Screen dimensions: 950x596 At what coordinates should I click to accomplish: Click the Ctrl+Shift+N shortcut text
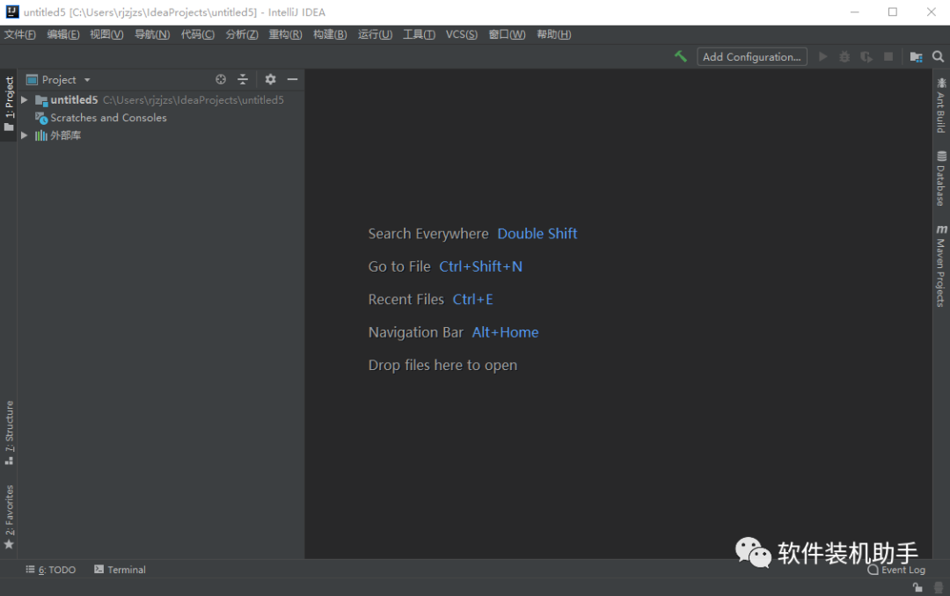[x=480, y=266]
